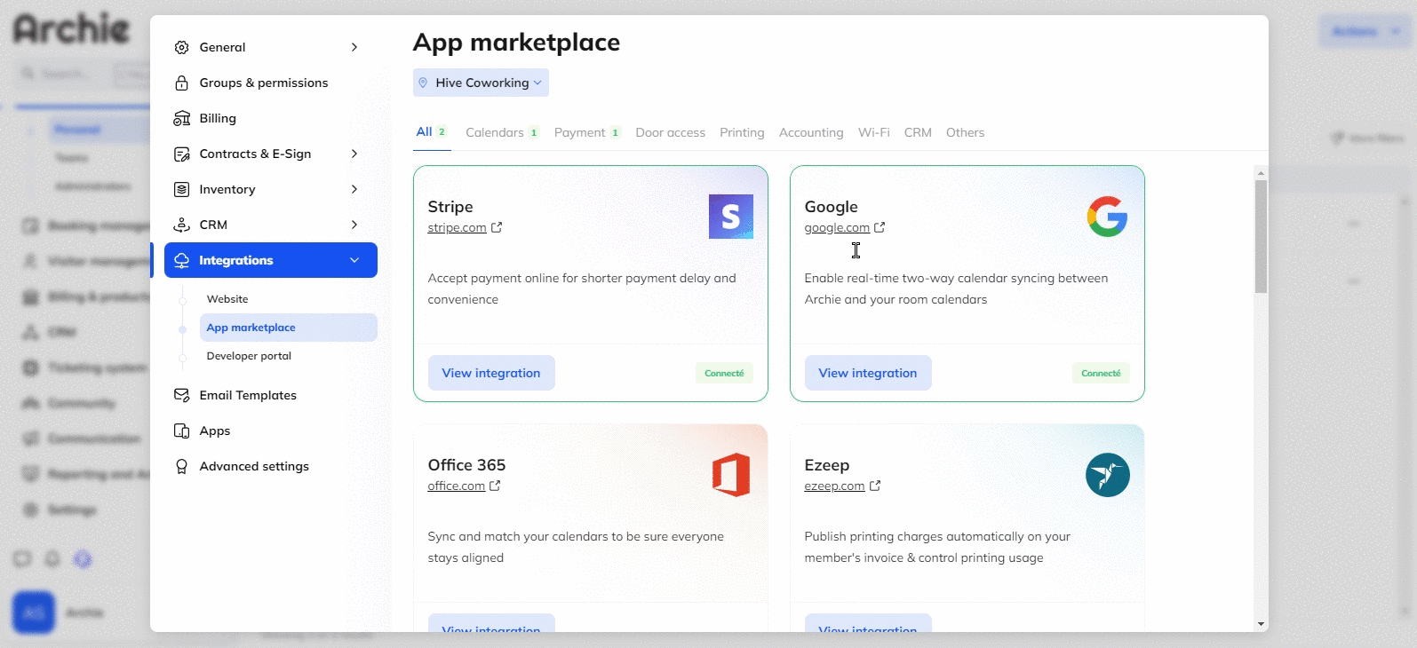Open the Printing tab
The height and width of the screenshot is (648, 1417).
point(742,132)
